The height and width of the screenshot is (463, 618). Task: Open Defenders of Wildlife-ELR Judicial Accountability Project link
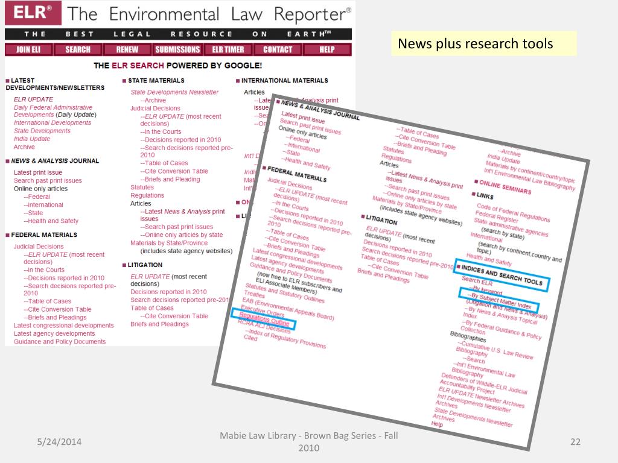pyautogui.click(x=483, y=383)
